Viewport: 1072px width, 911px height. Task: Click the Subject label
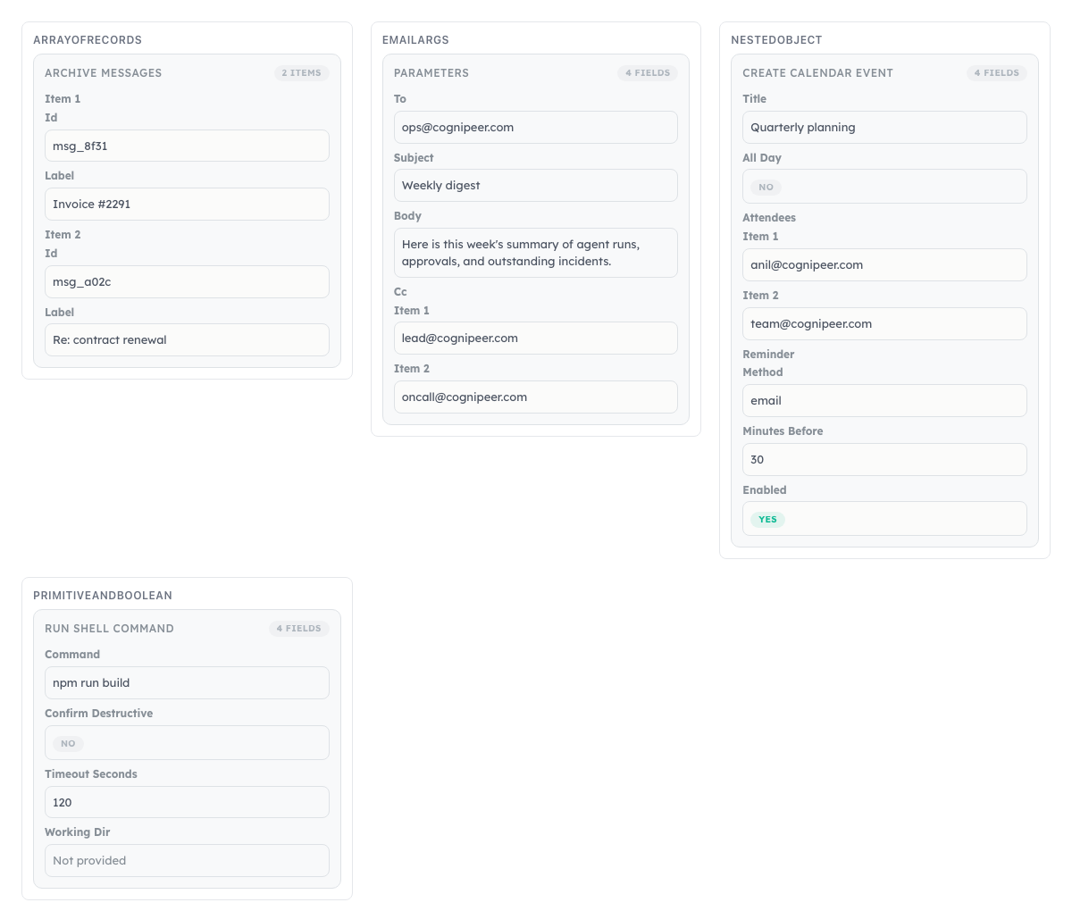[414, 157]
